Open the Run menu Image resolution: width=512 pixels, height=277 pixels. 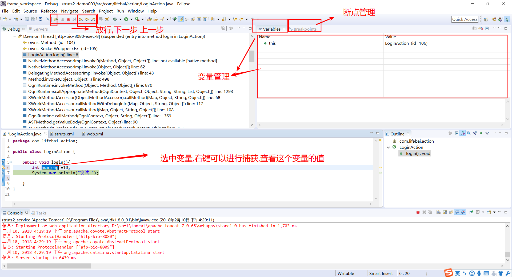click(120, 11)
